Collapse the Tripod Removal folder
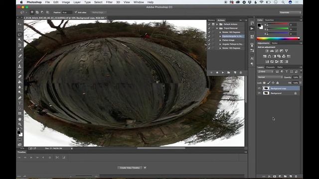 pyautogui.click(x=217, y=28)
